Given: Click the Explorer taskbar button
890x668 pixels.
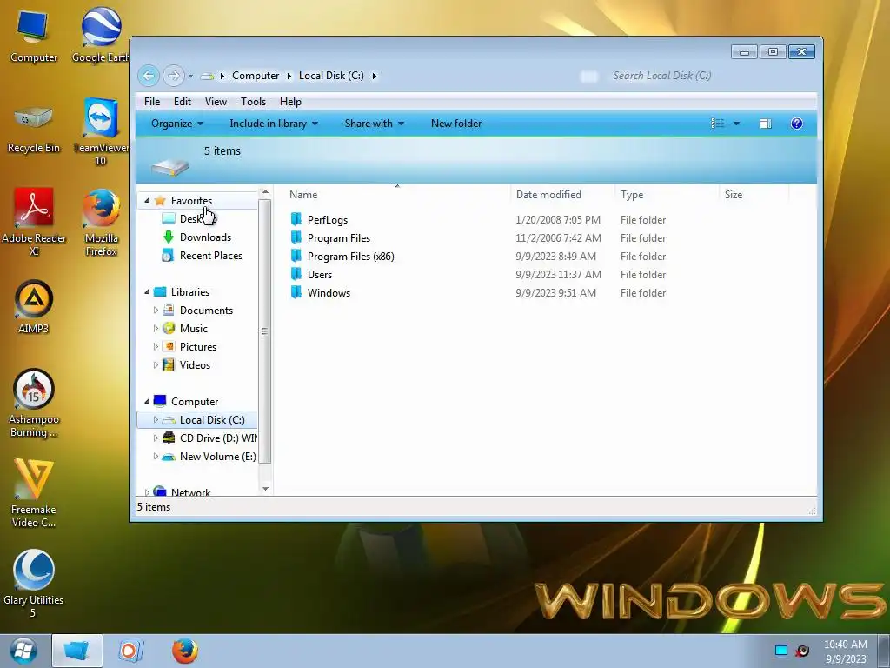Looking at the screenshot, I should pyautogui.click(x=77, y=651).
